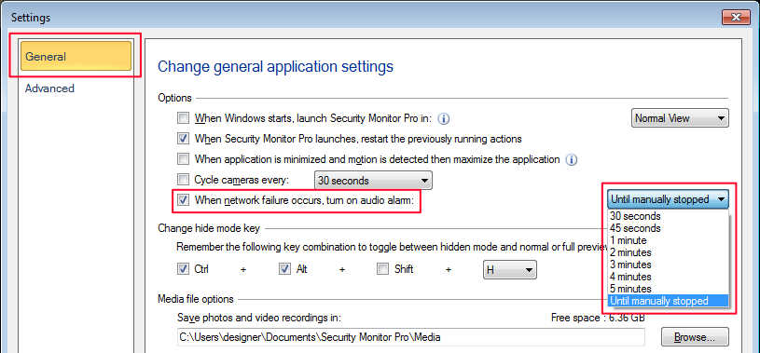Click the Free space 6.36 GB text
Image resolution: width=760 pixels, height=353 pixels.
(598, 319)
